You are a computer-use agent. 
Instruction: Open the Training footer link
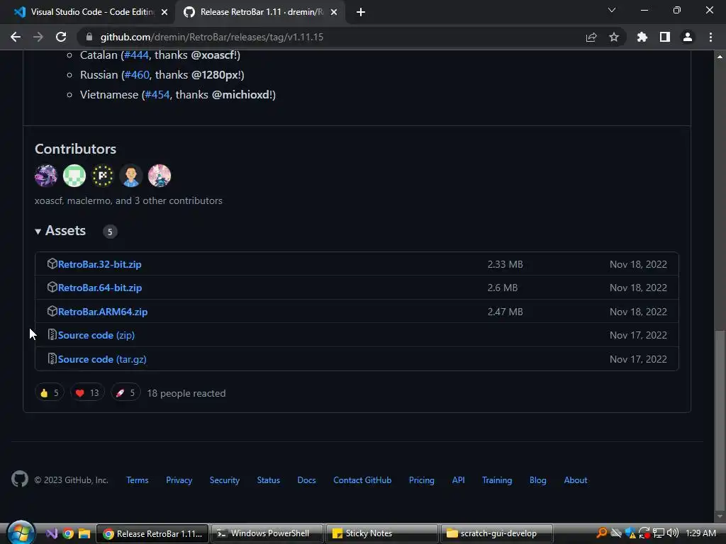[x=497, y=480]
